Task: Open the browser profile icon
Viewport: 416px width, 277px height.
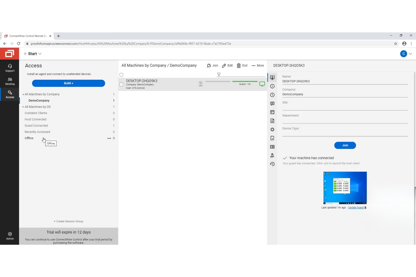Action: (x=404, y=44)
